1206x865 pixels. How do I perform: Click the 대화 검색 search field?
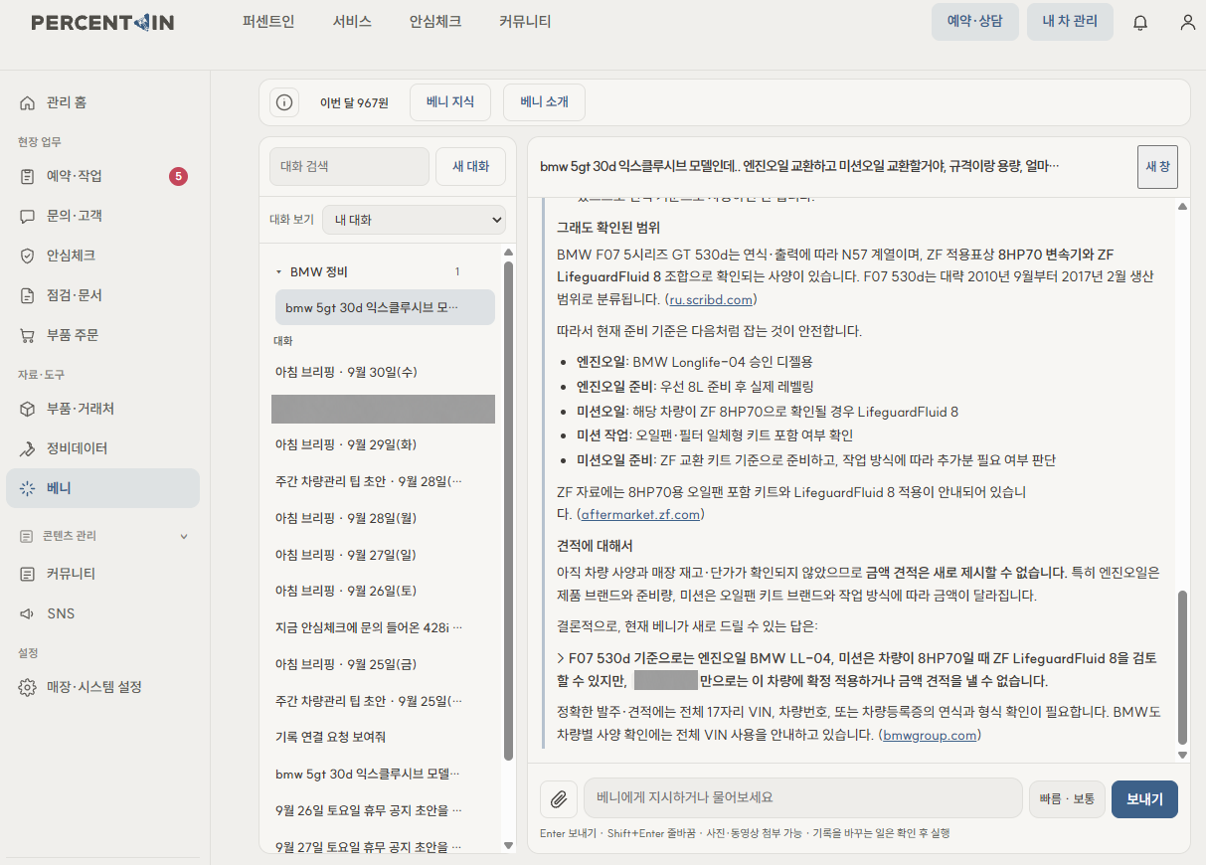(x=349, y=166)
